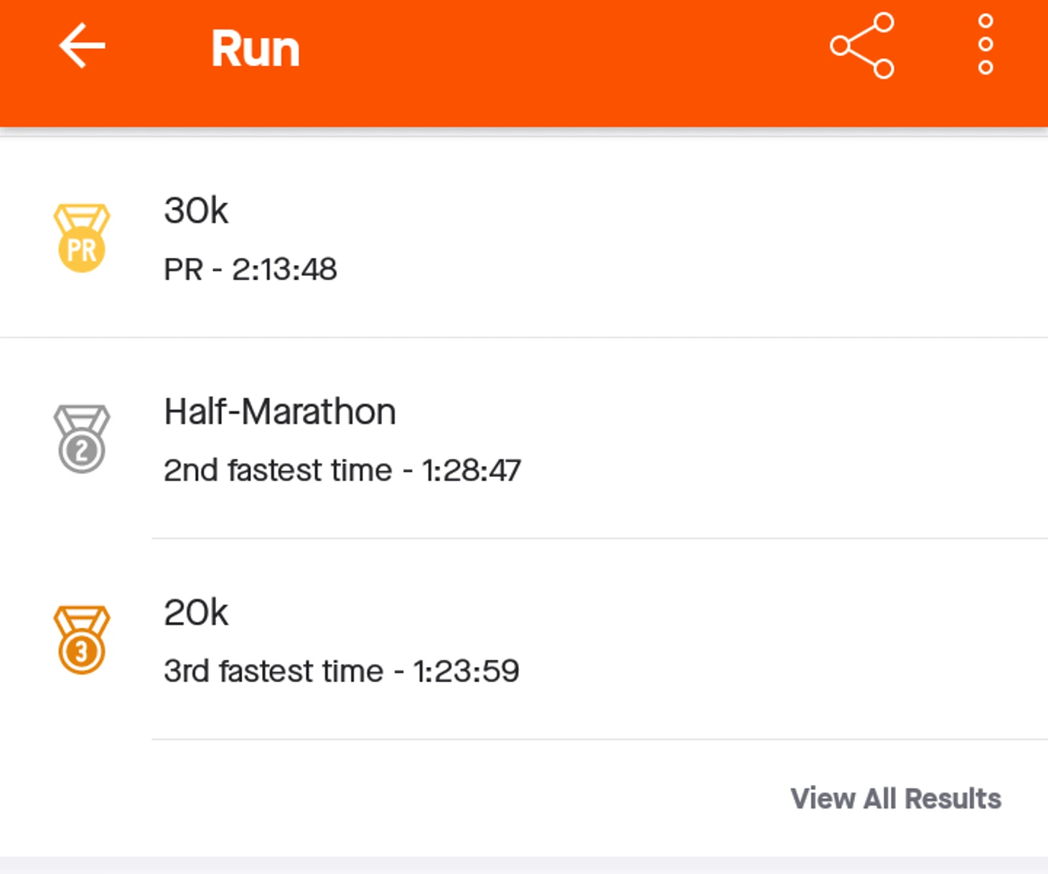
Task: Click the number 3 inside bronze medal
Action: 82,652
